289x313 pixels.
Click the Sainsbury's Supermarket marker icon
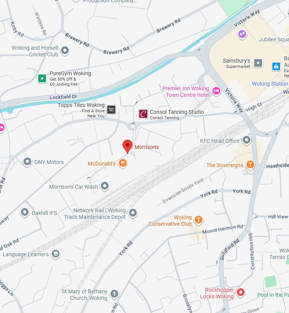(258, 63)
